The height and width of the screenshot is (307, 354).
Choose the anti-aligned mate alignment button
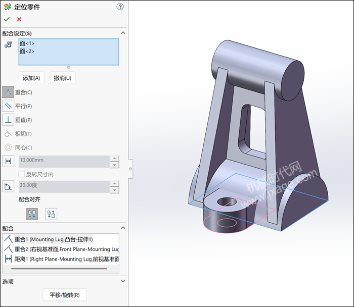51,214
